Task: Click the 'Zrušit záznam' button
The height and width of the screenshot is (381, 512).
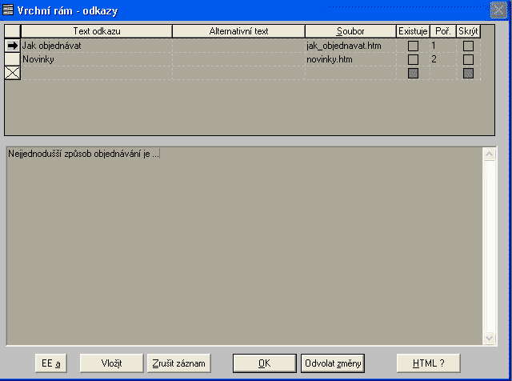Action: tap(179, 363)
